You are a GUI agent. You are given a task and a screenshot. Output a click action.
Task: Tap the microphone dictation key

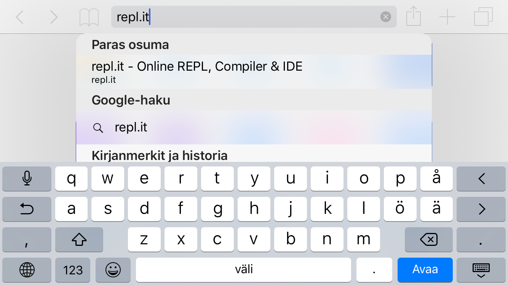[x=27, y=178]
